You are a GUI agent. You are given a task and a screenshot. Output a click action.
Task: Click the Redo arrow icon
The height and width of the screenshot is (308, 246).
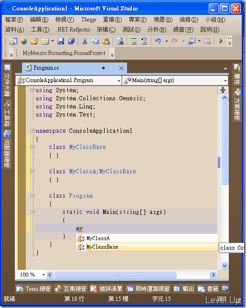(175, 41)
